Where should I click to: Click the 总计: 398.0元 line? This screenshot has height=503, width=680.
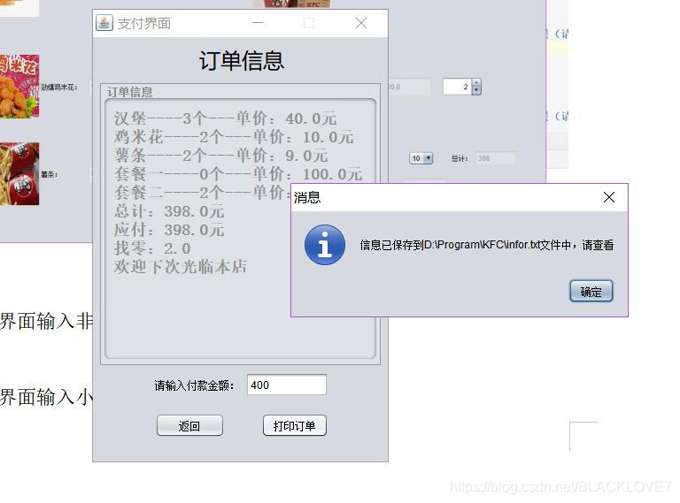(x=169, y=211)
